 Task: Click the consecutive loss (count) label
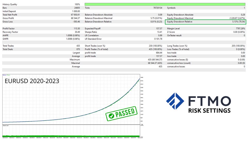click(179, 63)
